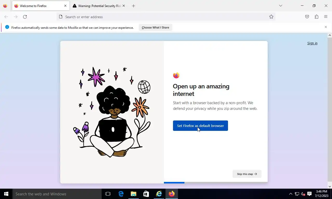Viewport: 332px width, 199px height.
Task: Open the Firefox application hamburger menu
Action: pos(326,17)
